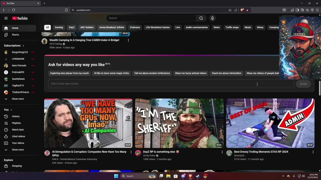
Task: Select the Life Simulation Games chip
Action: click(x=158, y=27)
